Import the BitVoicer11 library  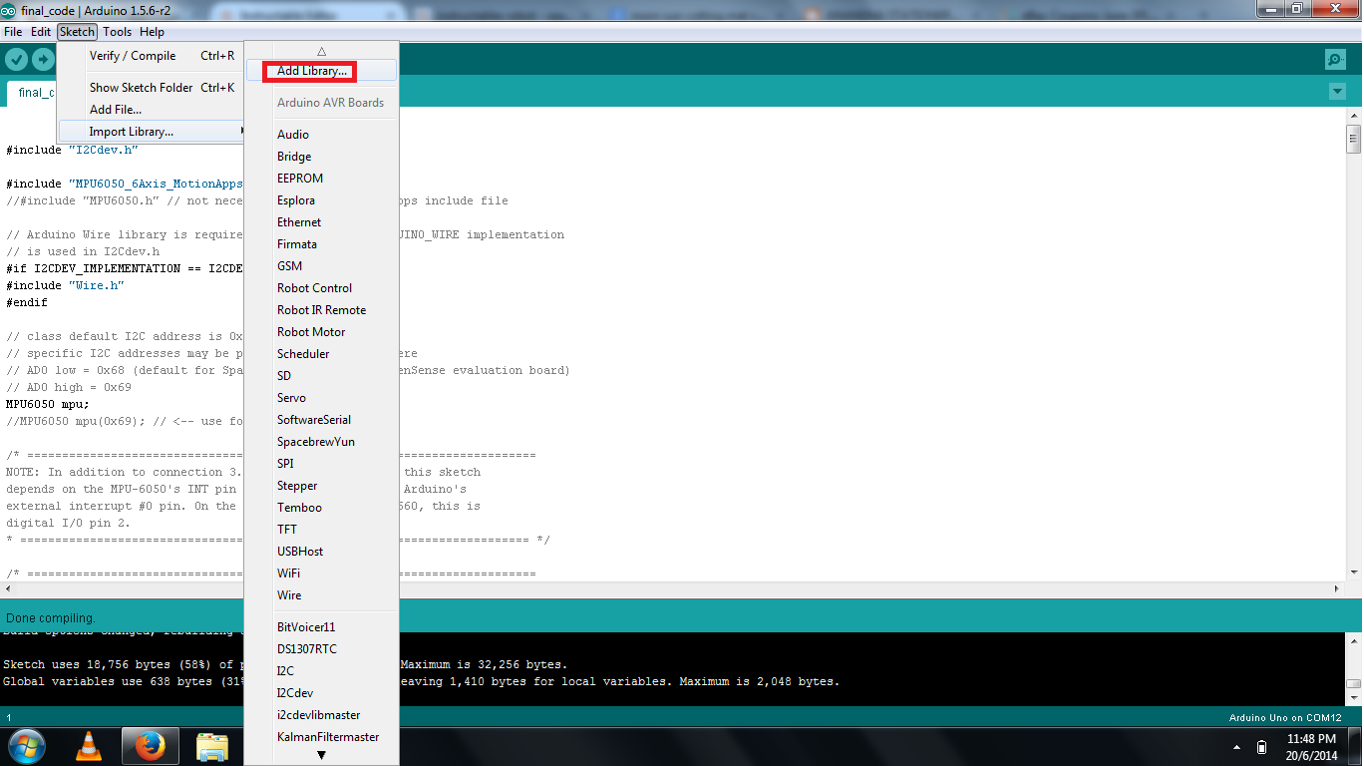pyautogui.click(x=321, y=627)
